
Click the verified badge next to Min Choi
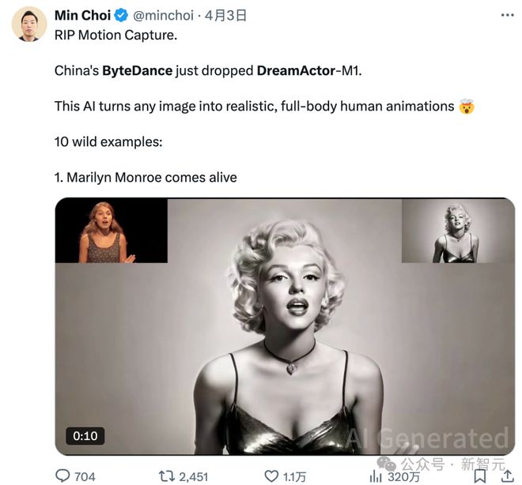coord(121,16)
